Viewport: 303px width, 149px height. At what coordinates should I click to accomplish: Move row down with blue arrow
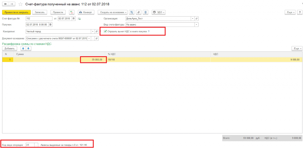pyautogui.click(x=28, y=49)
